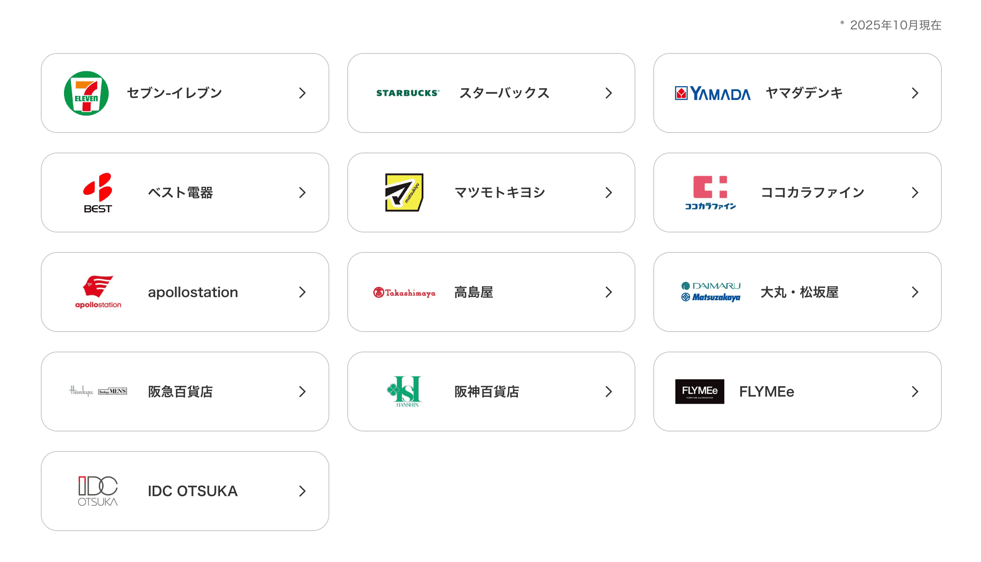Screen dimensions: 981x562
Task: Open the スターバックス link text
Action: coord(504,93)
